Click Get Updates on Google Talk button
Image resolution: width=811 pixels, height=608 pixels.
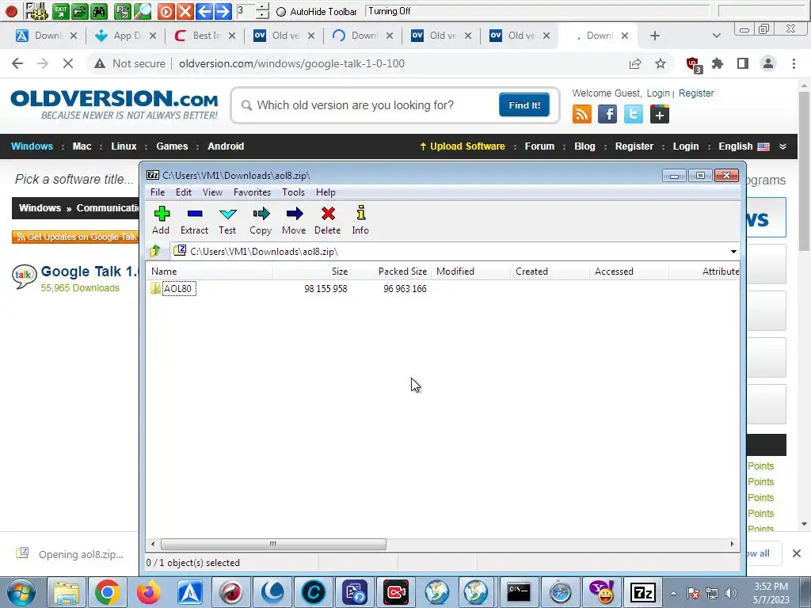click(75, 237)
